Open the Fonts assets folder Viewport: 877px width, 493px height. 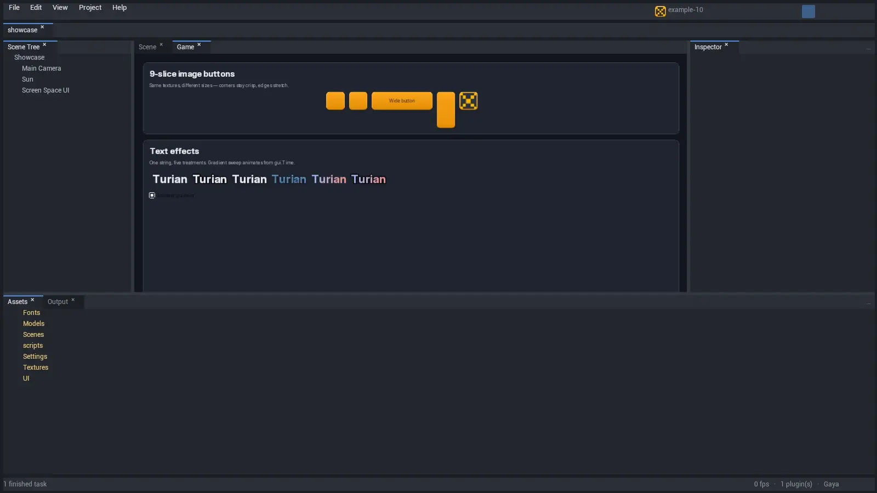31,313
